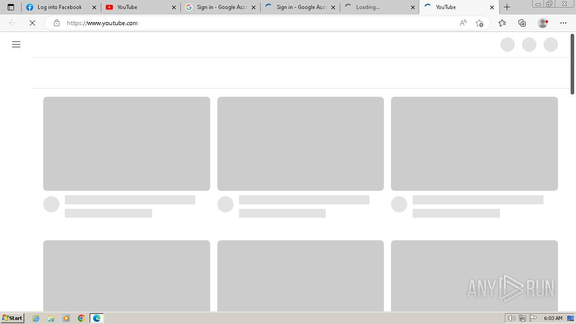The image size is (576, 324).
Task: Open Read aloud in address bar
Action: click(463, 23)
